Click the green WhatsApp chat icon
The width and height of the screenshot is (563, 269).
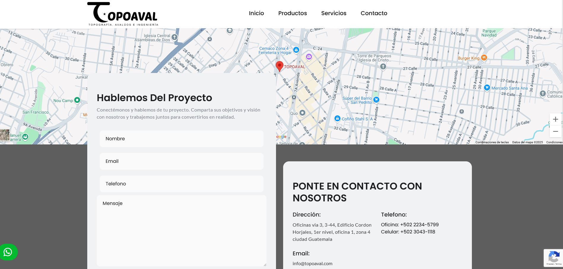(8, 252)
